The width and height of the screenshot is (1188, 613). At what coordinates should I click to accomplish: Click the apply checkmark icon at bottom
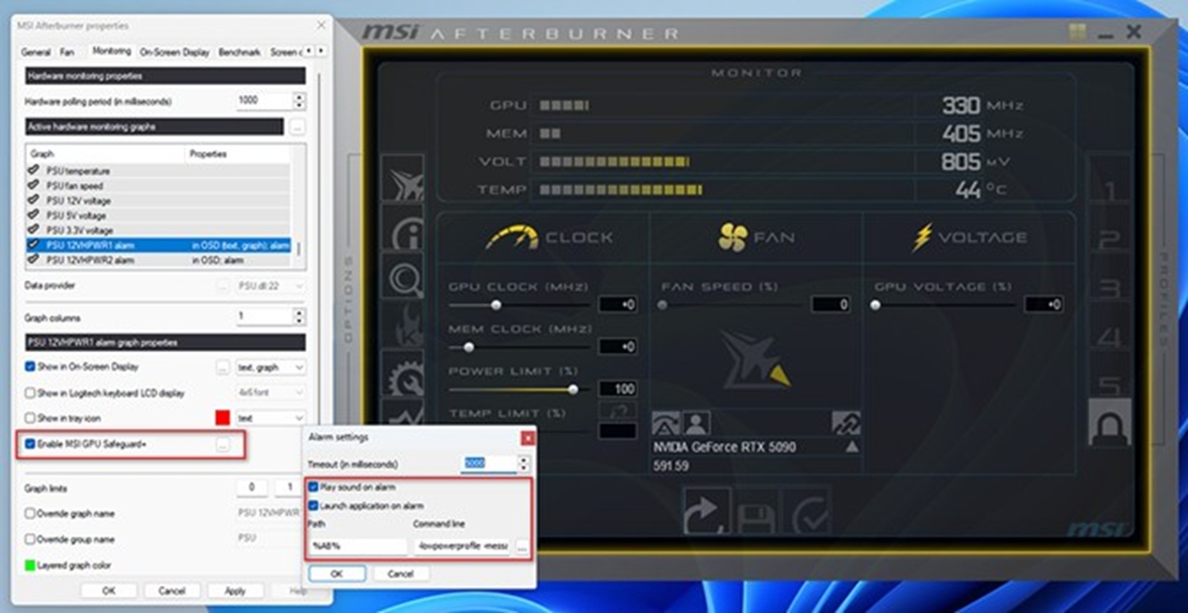click(x=807, y=513)
